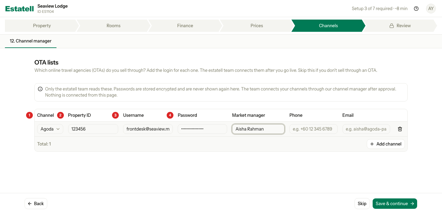
Task: Open the Agoda channel dropdown
Action: (50, 129)
